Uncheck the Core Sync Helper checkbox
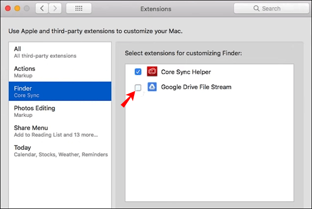 [138, 72]
